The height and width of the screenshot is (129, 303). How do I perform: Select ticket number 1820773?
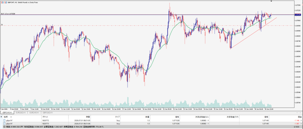pyautogui.click(x=46, y=124)
